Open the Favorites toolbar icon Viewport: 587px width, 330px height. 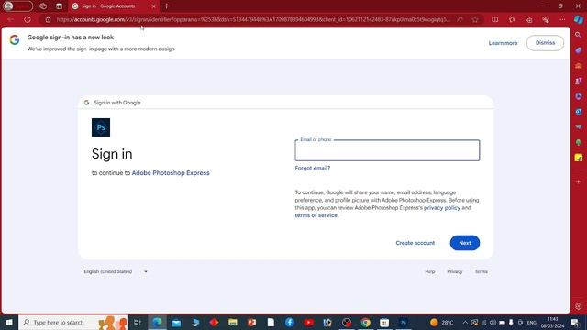pos(512,19)
